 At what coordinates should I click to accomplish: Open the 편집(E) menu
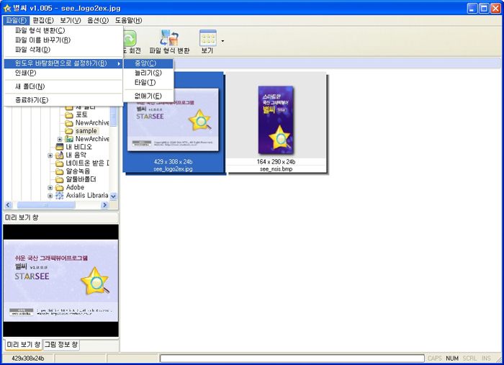tap(43, 21)
